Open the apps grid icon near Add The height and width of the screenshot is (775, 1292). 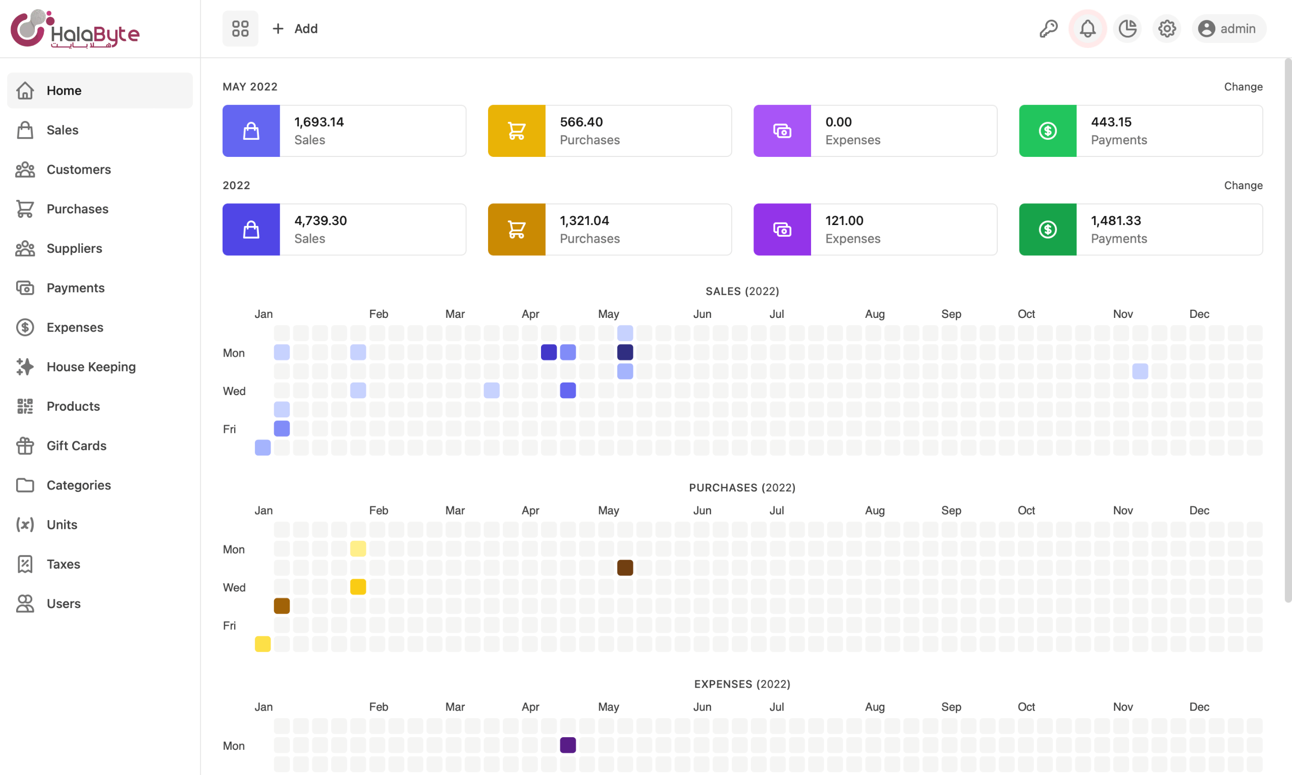(x=240, y=28)
